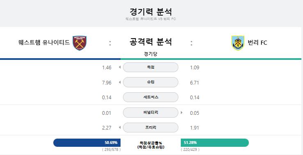Click West Ham's 1.46 goals value

[107, 68]
